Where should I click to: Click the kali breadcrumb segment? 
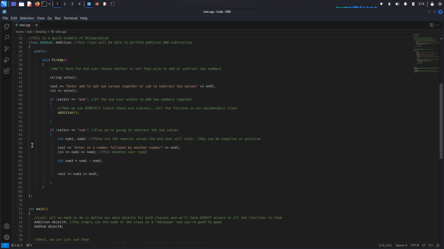[x=30, y=32]
